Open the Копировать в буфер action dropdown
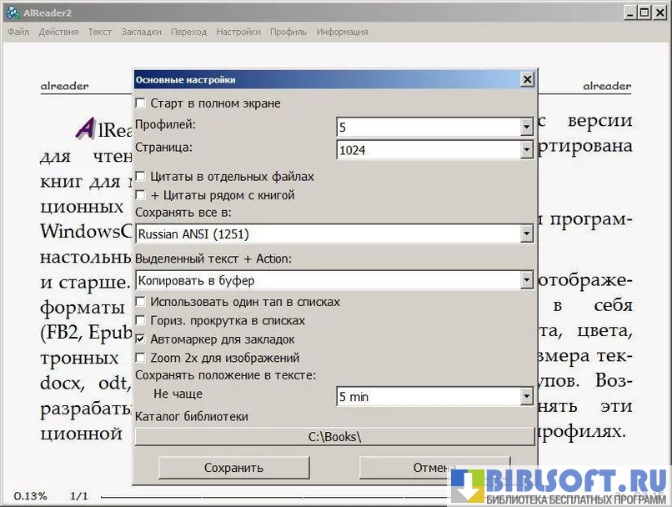 tap(526, 281)
